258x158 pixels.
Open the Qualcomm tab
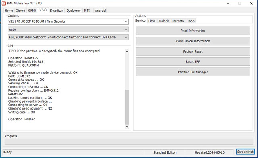[74, 11]
